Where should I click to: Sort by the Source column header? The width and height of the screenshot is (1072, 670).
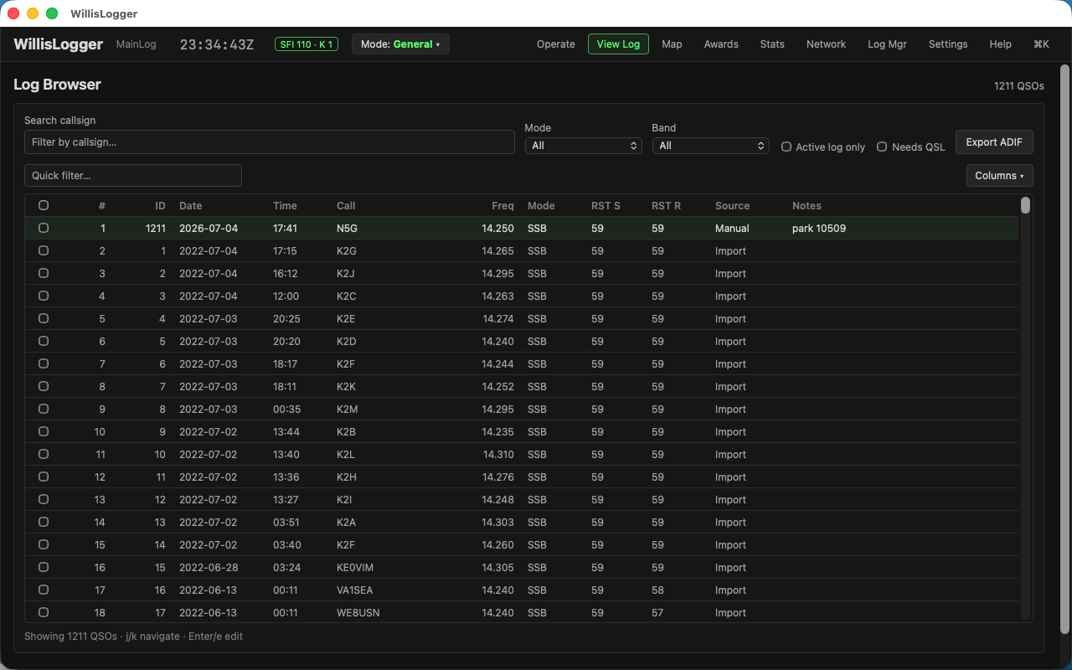(x=733, y=205)
